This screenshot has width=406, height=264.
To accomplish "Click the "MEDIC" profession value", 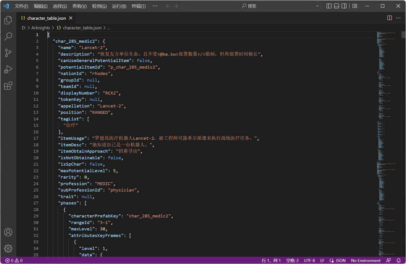I will pos(104,184).
